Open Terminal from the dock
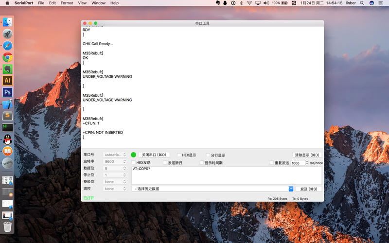This screenshot has width=389, height=243. click(7, 127)
